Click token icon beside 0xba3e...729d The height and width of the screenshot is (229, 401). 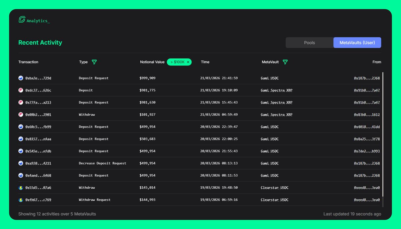[x=21, y=78]
